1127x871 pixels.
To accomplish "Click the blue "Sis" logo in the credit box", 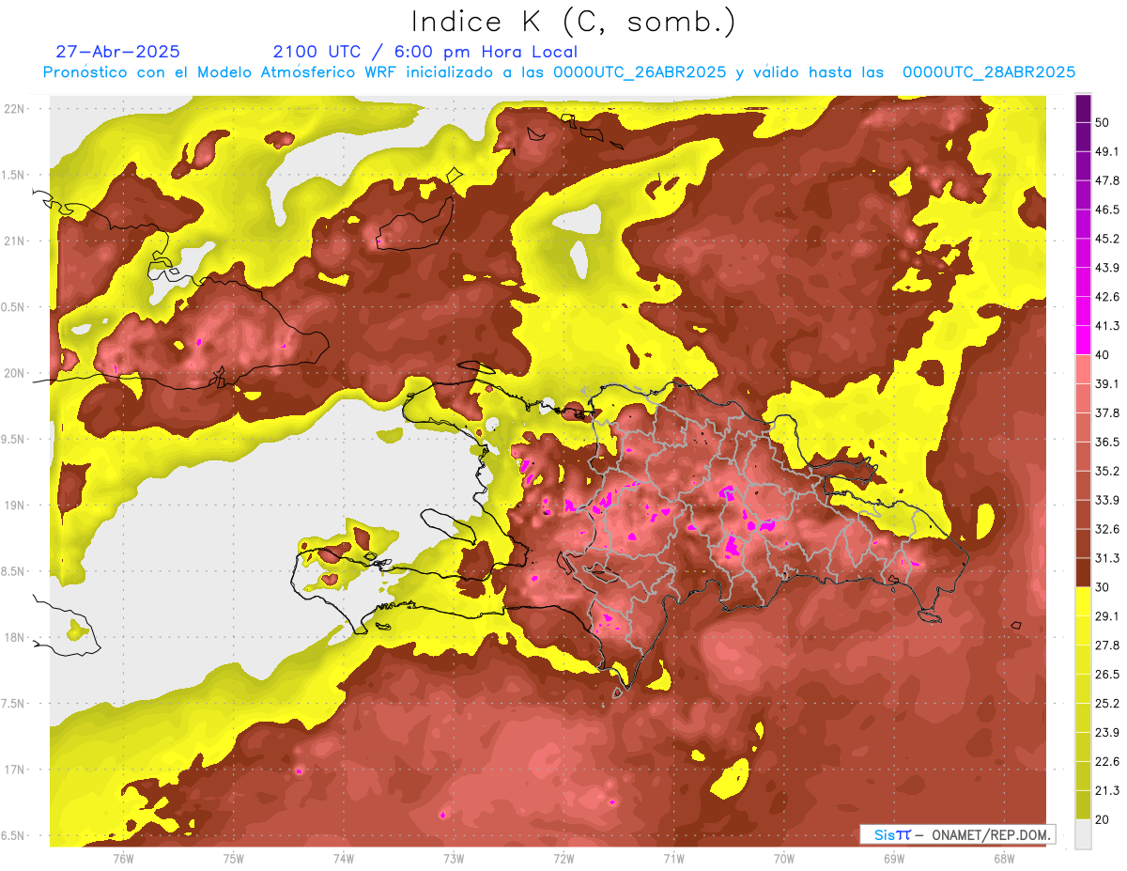I will [885, 834].
